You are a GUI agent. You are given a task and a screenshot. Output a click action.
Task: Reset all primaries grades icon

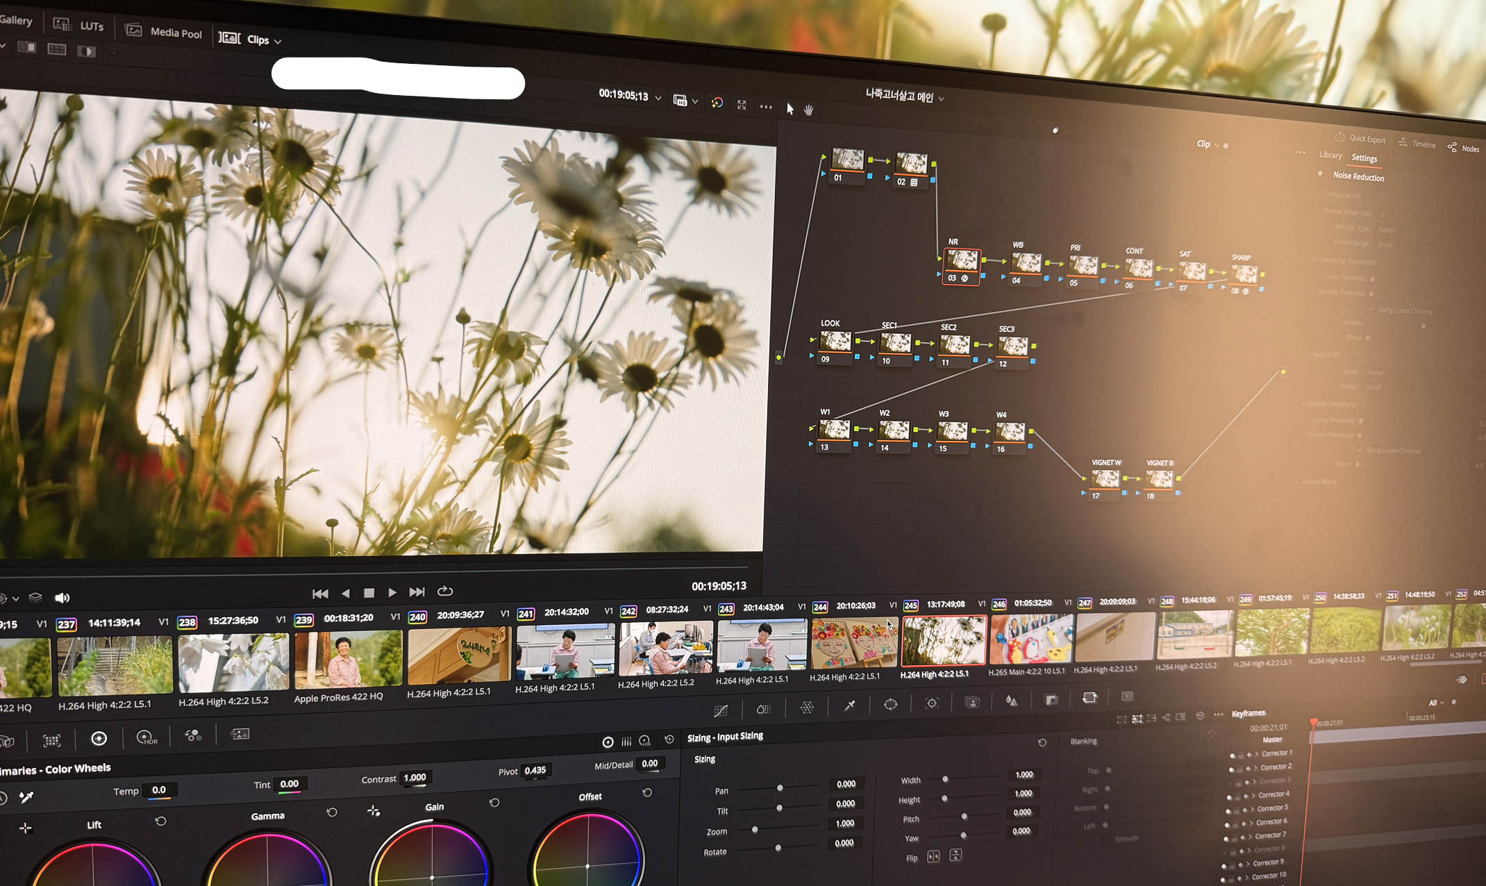pos(669,739)
